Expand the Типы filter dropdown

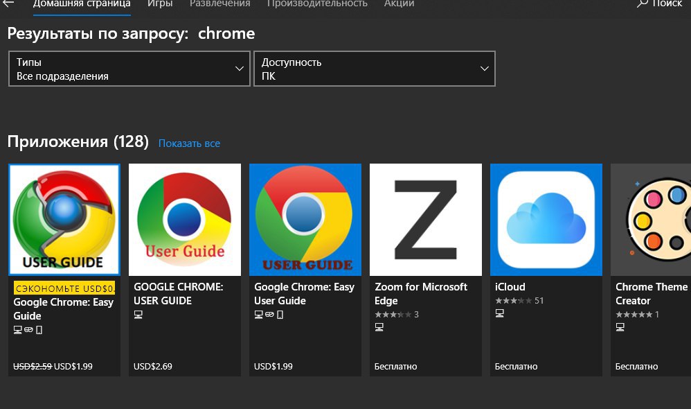click(129, 69)
